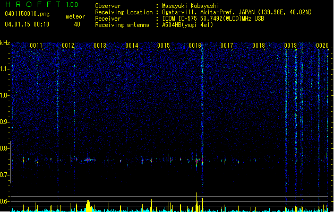Click the 0015 time marker
This screenshot has width=334, height=212.
(x=164, y=46)
